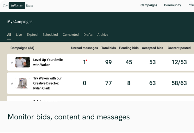View unread message count with red dot
The width and height of the screenshot is (194, 133).
pyautogui.click(x=84, y=62)
